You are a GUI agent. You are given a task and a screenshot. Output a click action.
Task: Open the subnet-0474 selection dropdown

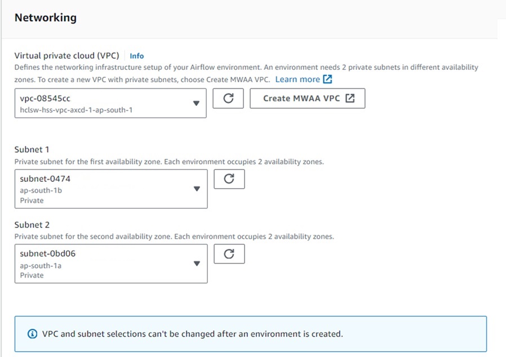pos(101,189)
